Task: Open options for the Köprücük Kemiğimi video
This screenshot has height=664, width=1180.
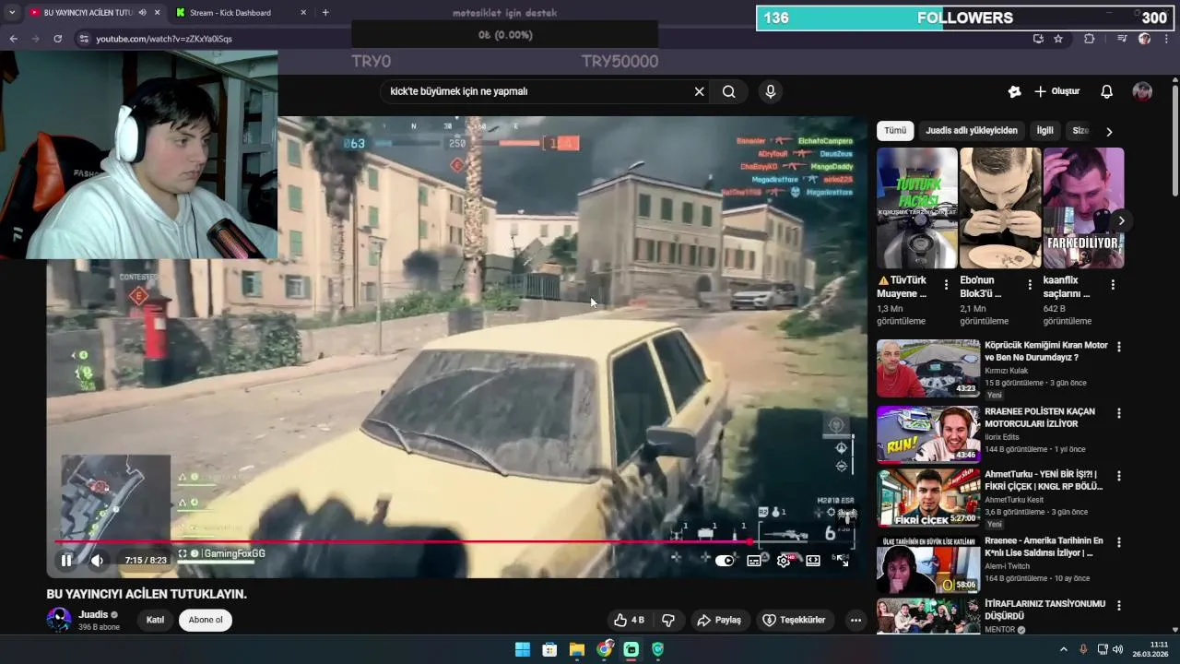Action: [x=1119, y=347]
